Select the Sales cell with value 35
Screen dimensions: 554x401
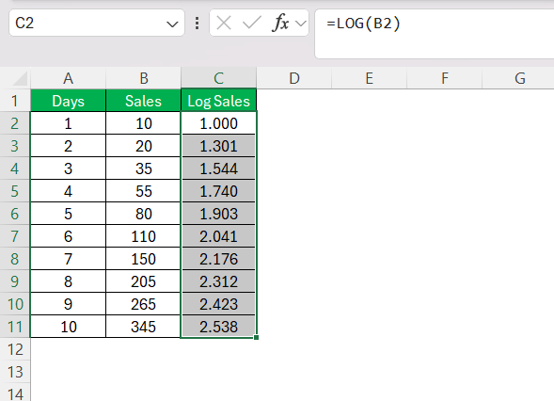(144, 168)
